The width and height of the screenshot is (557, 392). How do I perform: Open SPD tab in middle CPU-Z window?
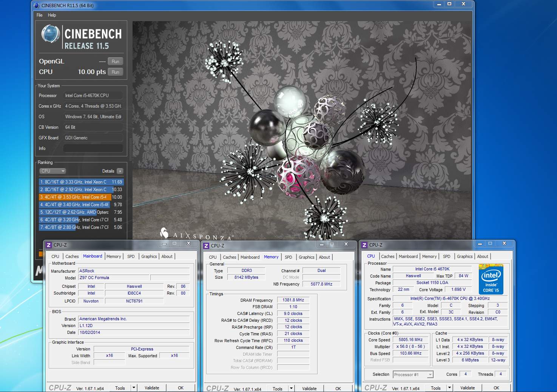coord(288,257)
